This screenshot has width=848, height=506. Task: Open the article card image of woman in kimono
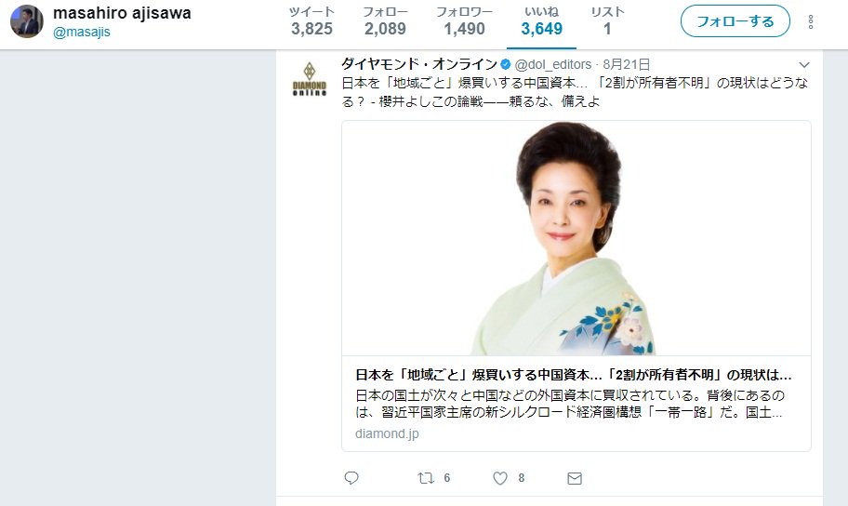pyautogui.click(x=576, y=238)
